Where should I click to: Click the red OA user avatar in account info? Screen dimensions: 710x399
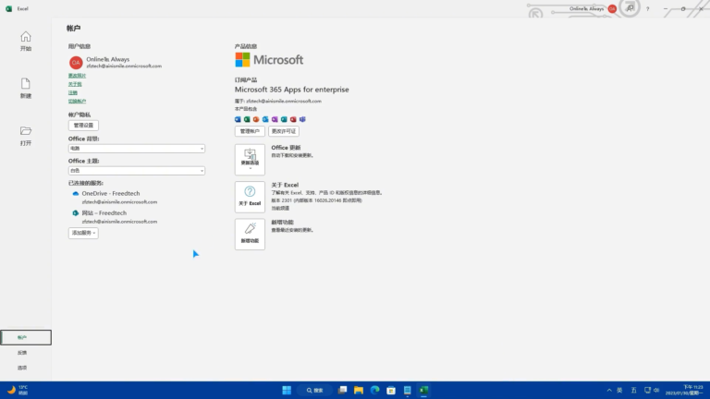point(76,63)
